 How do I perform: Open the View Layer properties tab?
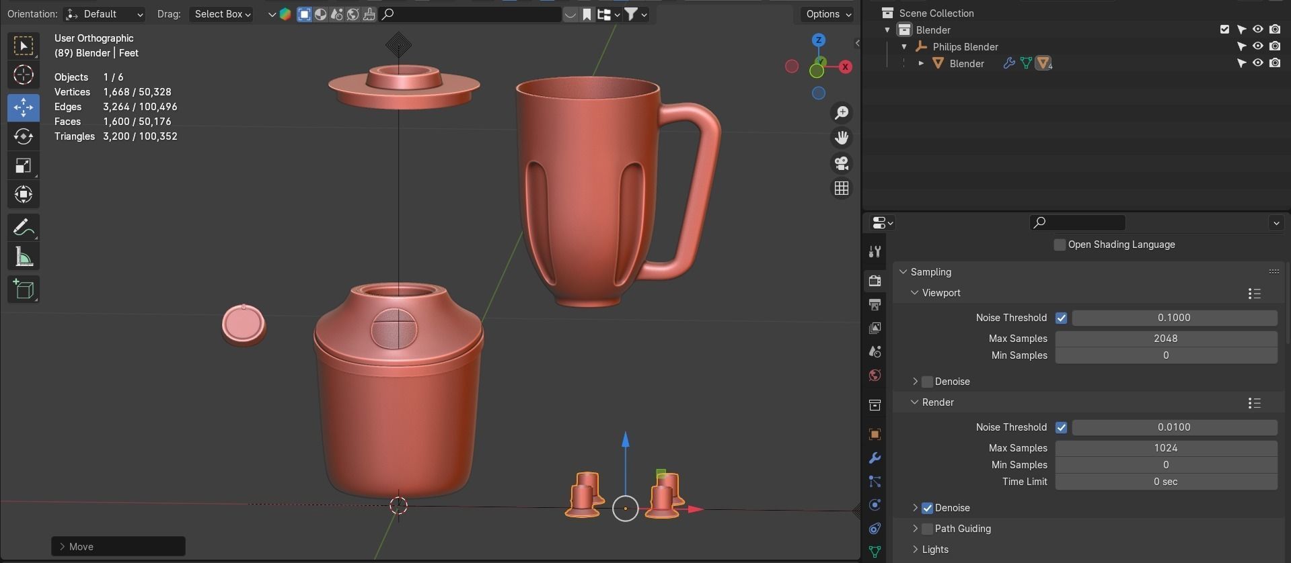[x=875, y=329]
